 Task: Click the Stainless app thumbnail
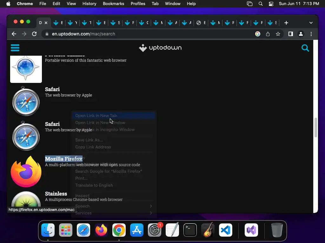click(26, 199)
